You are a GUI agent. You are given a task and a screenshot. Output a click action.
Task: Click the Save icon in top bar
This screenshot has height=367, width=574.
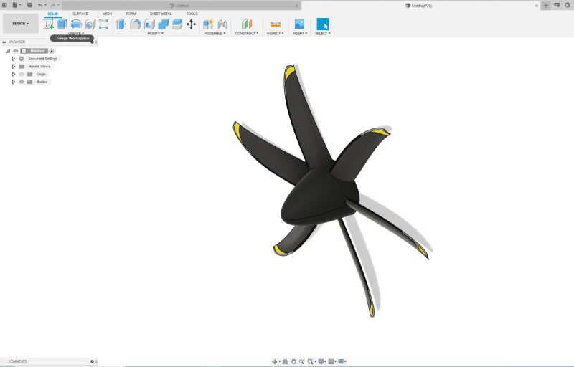tap(29, 5)
